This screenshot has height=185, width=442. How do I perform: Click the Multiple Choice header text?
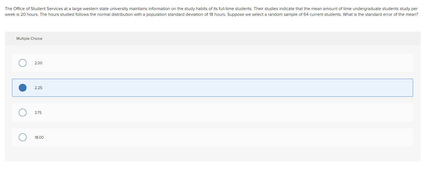tap(29, 38)
